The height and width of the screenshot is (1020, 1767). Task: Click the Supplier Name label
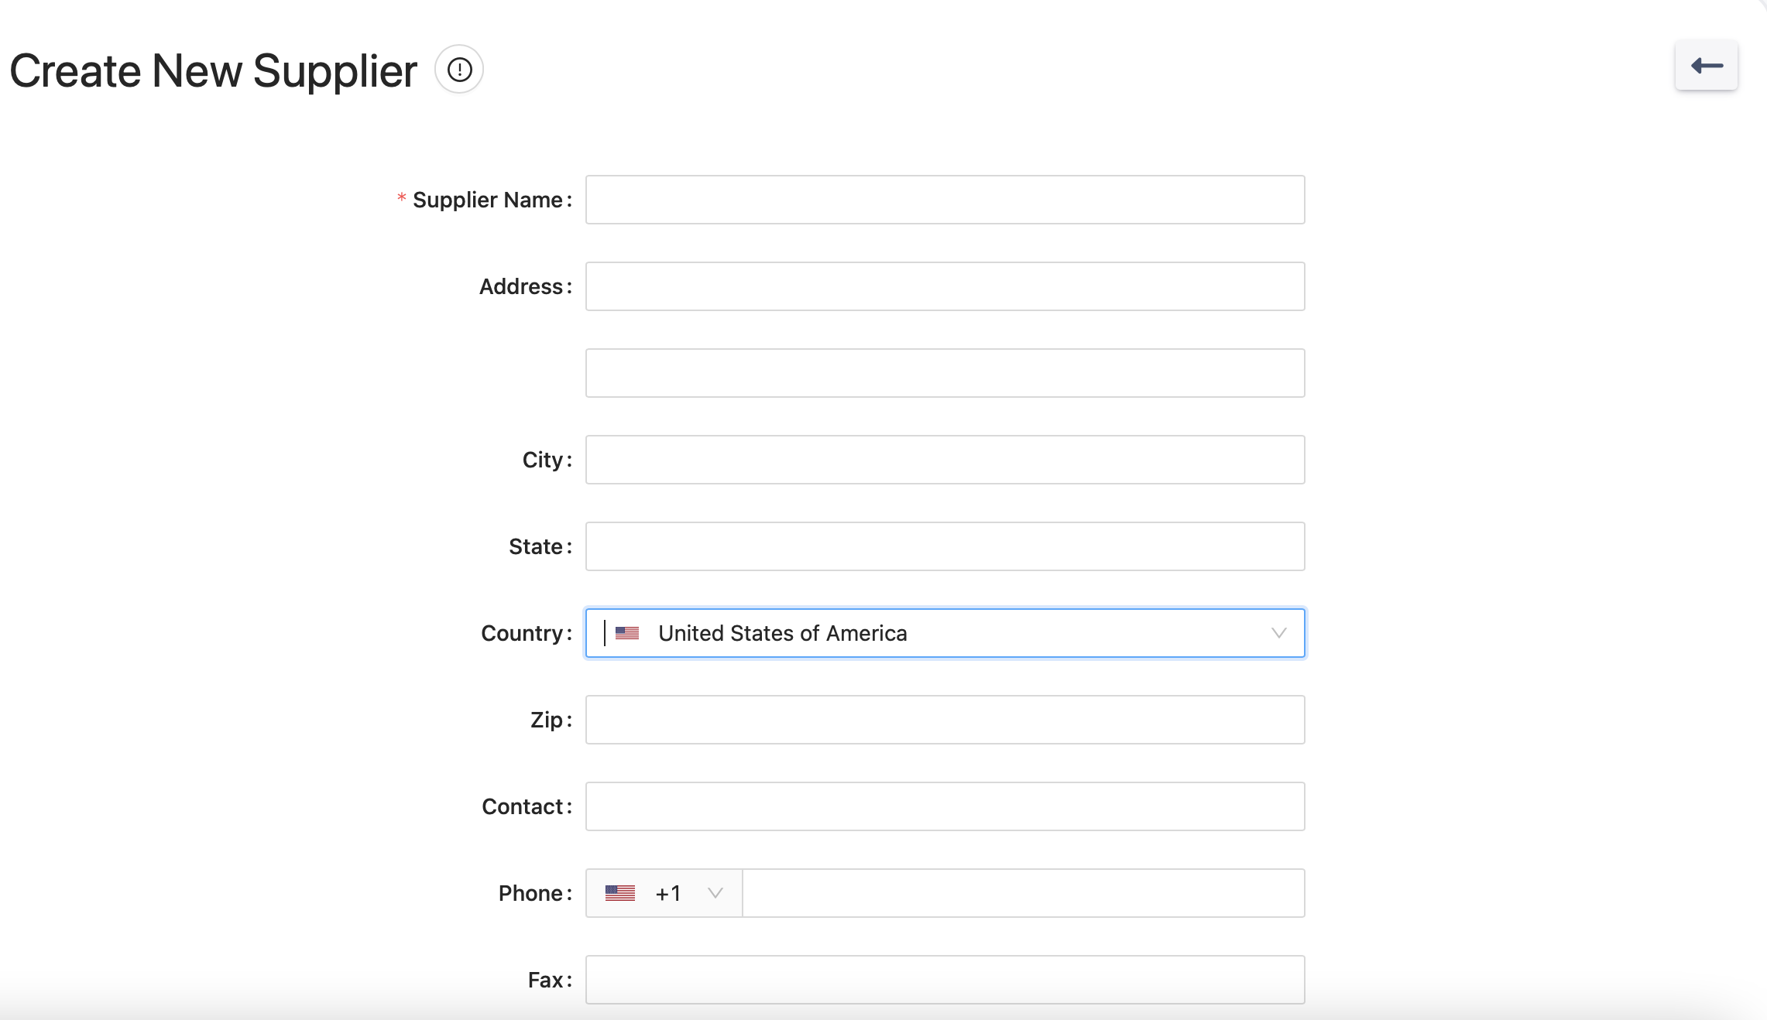[488, 200]
